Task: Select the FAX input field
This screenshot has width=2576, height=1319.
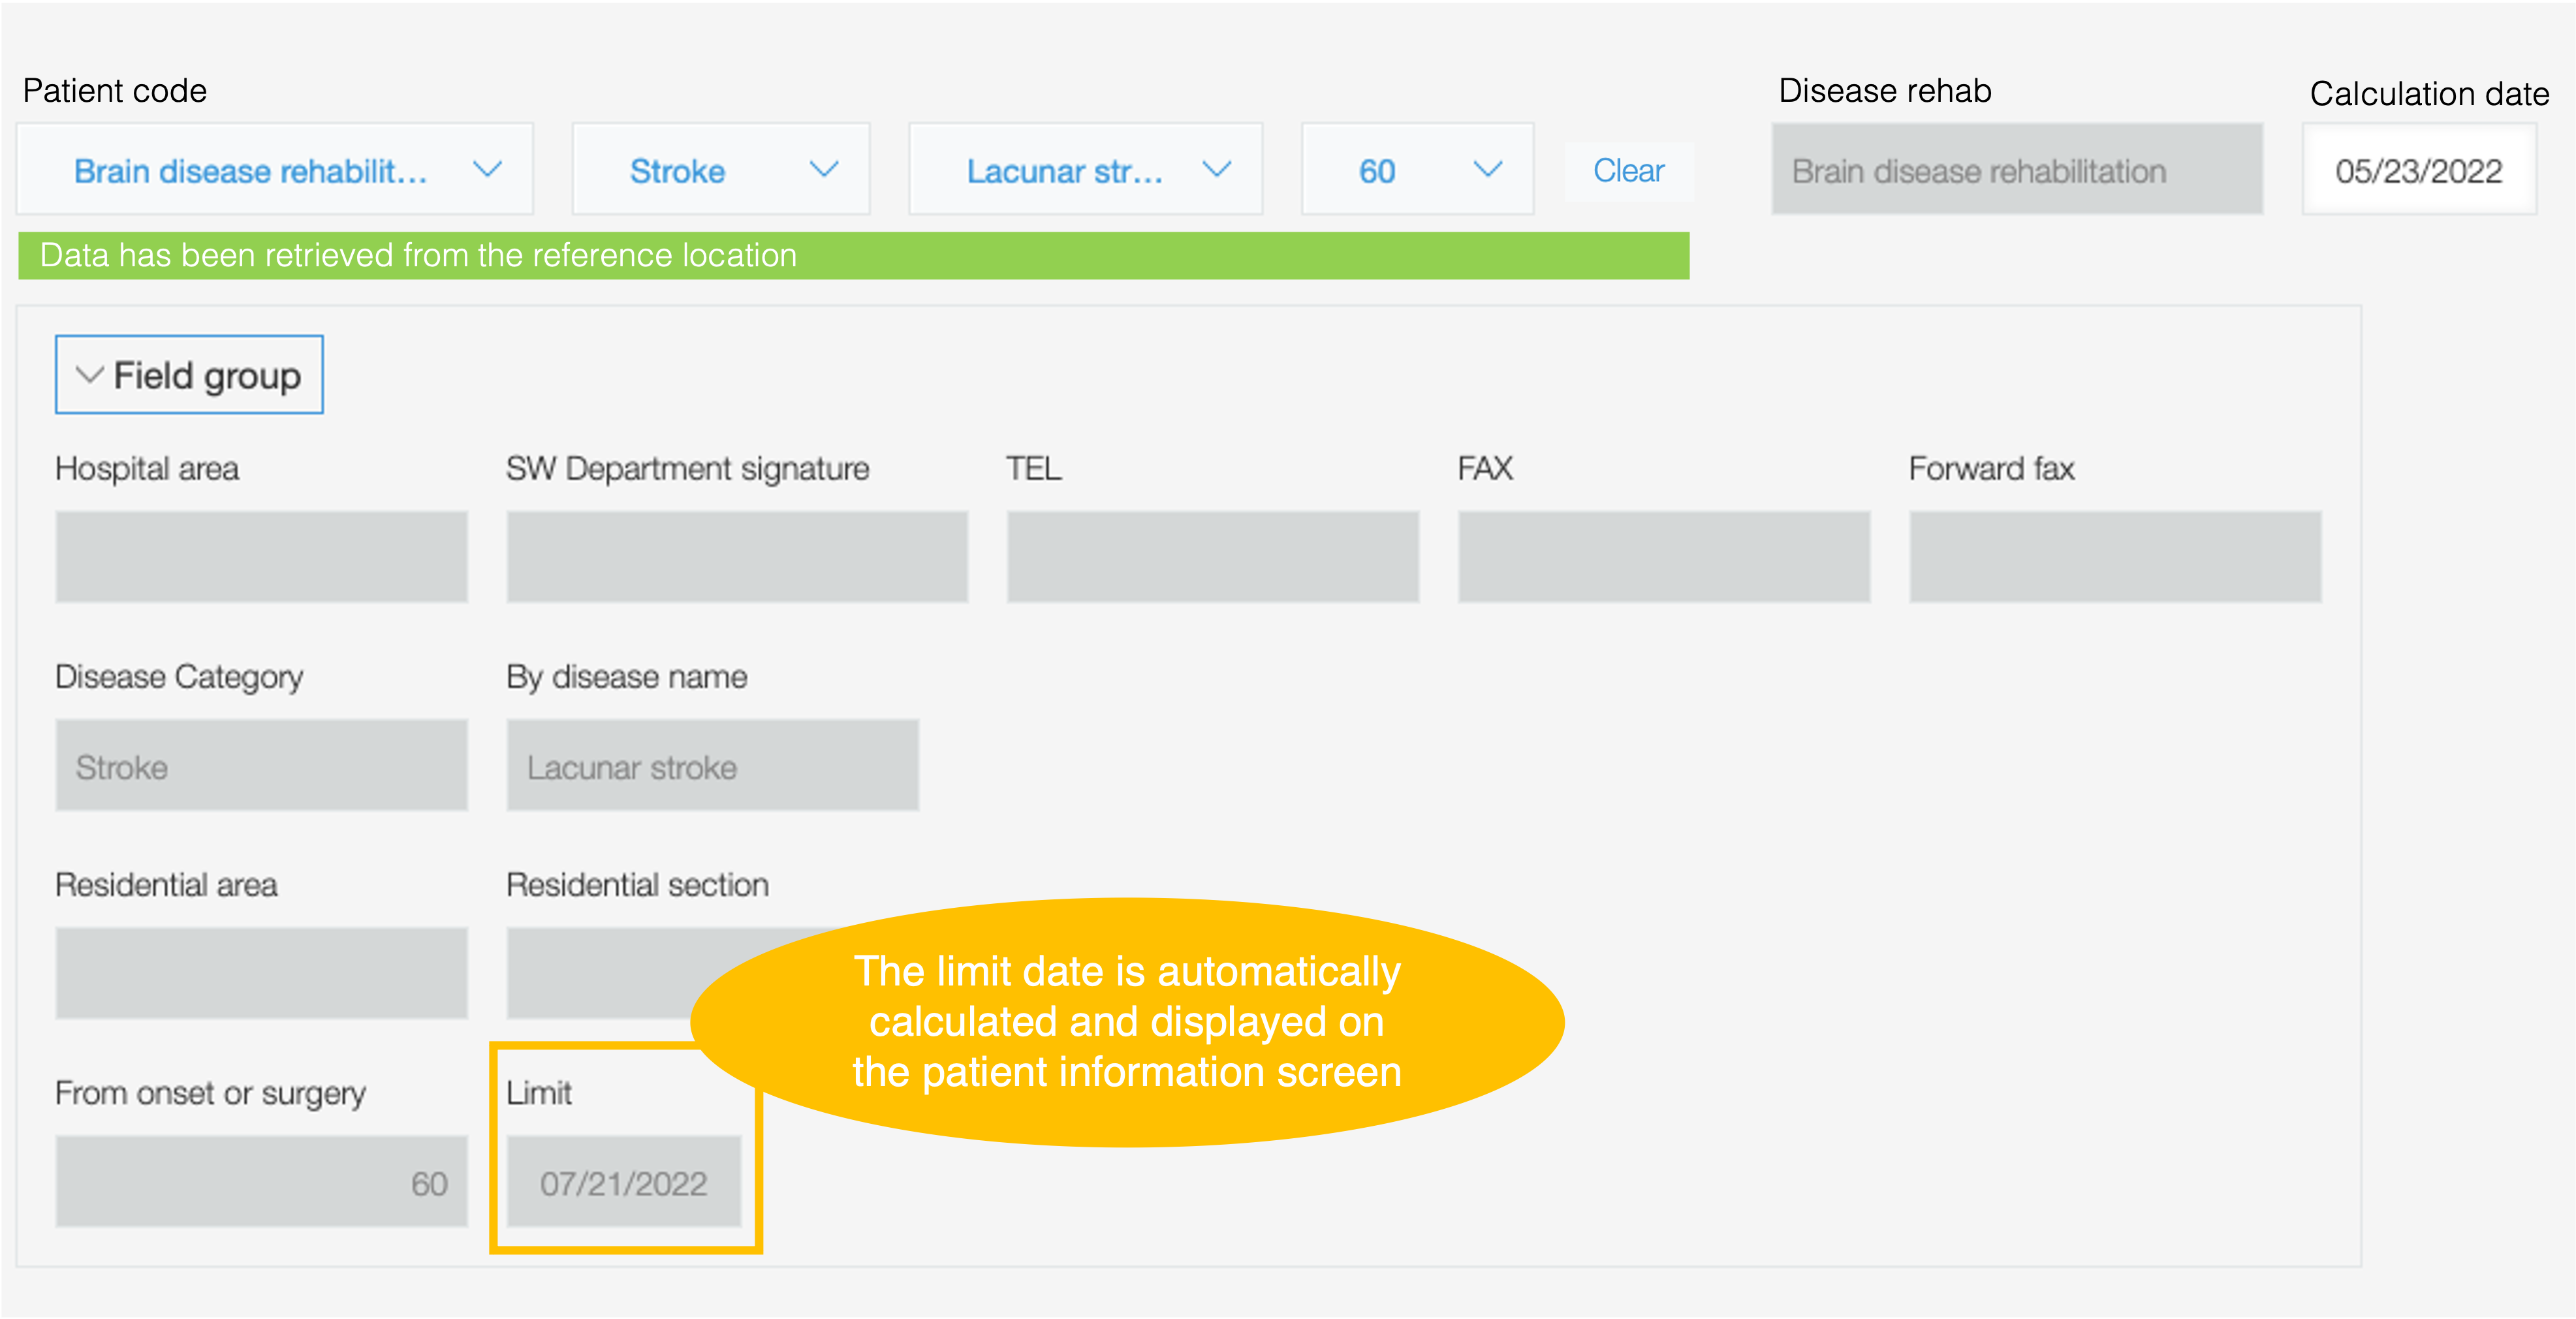Action: [1663, 557]
